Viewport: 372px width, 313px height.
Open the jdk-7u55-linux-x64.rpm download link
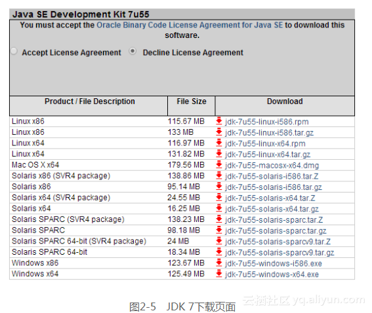click(265, 143)
